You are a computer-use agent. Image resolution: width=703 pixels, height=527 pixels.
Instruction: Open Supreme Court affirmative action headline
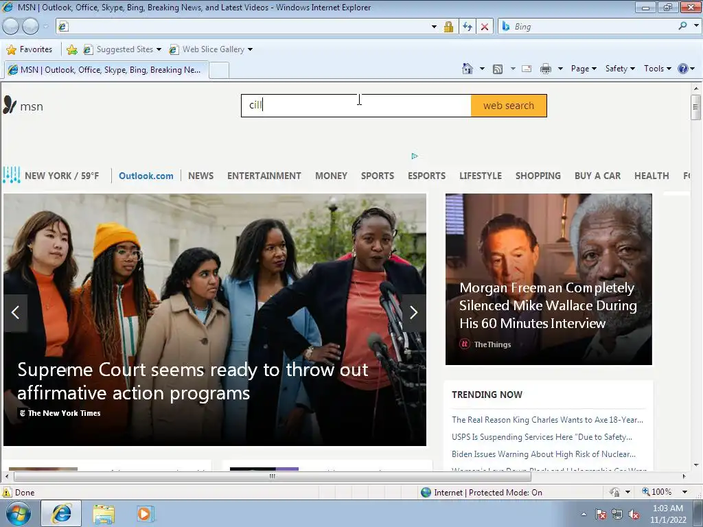point(193,381)
